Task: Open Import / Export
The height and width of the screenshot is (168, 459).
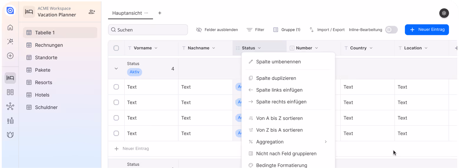Action: (x=327, y=30)
